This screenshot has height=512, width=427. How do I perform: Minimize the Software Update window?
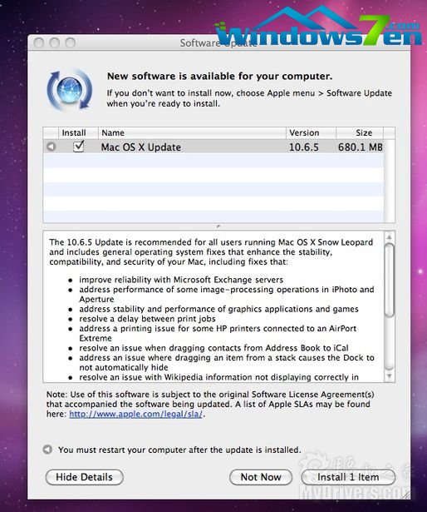tap(55, 42)
